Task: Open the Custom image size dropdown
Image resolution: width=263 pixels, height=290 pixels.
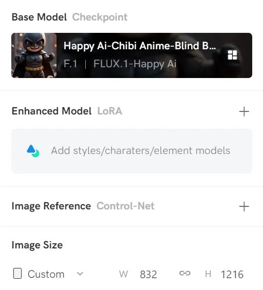Action: (x=48, y=274)
